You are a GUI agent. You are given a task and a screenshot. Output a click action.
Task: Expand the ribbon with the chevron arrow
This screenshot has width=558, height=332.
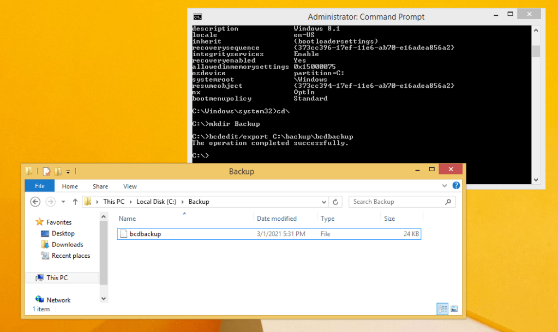coord(445,186)
